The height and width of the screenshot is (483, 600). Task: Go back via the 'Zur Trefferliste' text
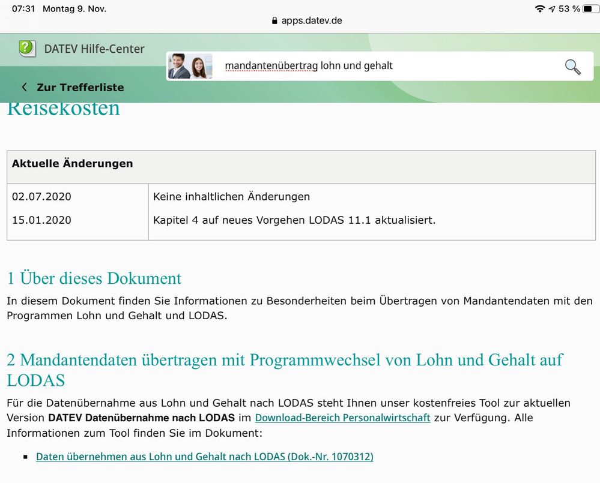point(80,87)
